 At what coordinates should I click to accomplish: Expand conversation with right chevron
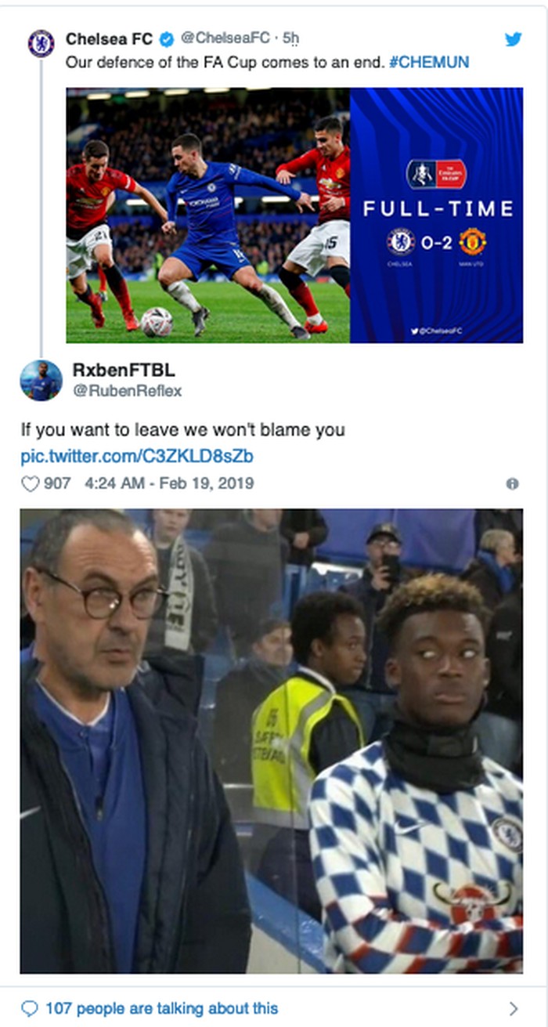point(514,1008)
